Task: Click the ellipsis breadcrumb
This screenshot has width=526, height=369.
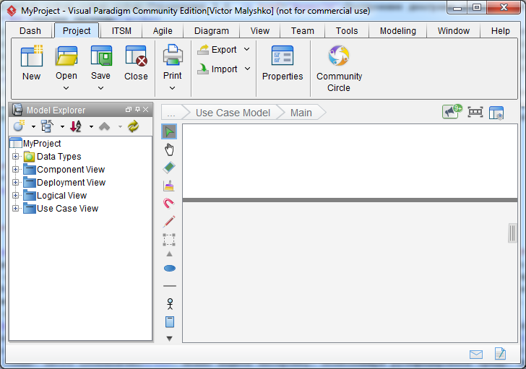Action: point(171,113)
